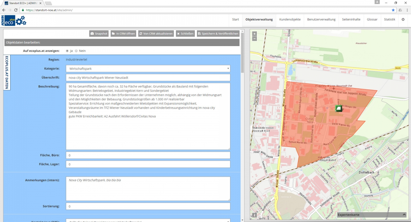Open a new browser tab

48,3
